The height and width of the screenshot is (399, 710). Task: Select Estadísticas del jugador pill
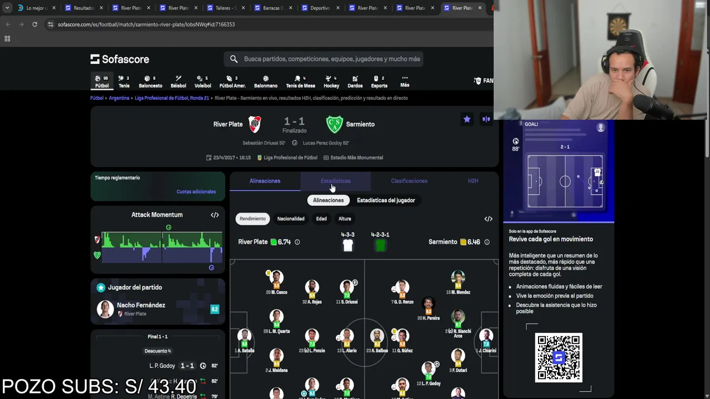pos(386,200)
